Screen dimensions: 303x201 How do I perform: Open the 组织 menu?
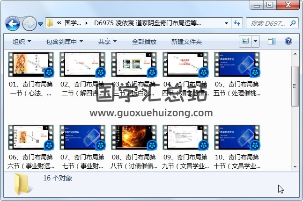point(22,42)
